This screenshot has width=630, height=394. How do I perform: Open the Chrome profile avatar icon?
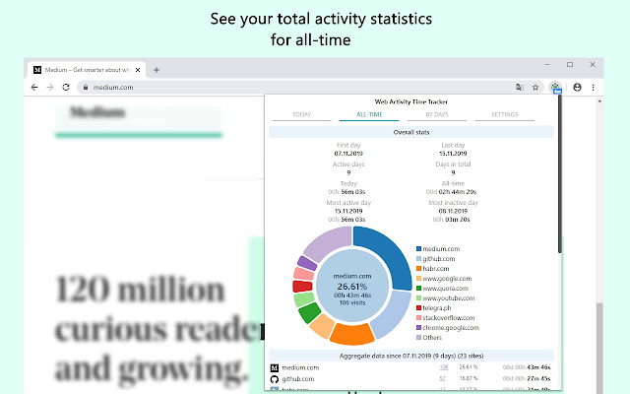578,88
